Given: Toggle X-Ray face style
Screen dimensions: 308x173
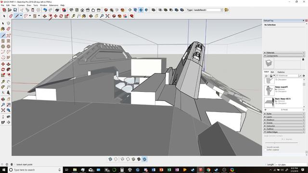Looking at the screenshot, I should 110,159.
